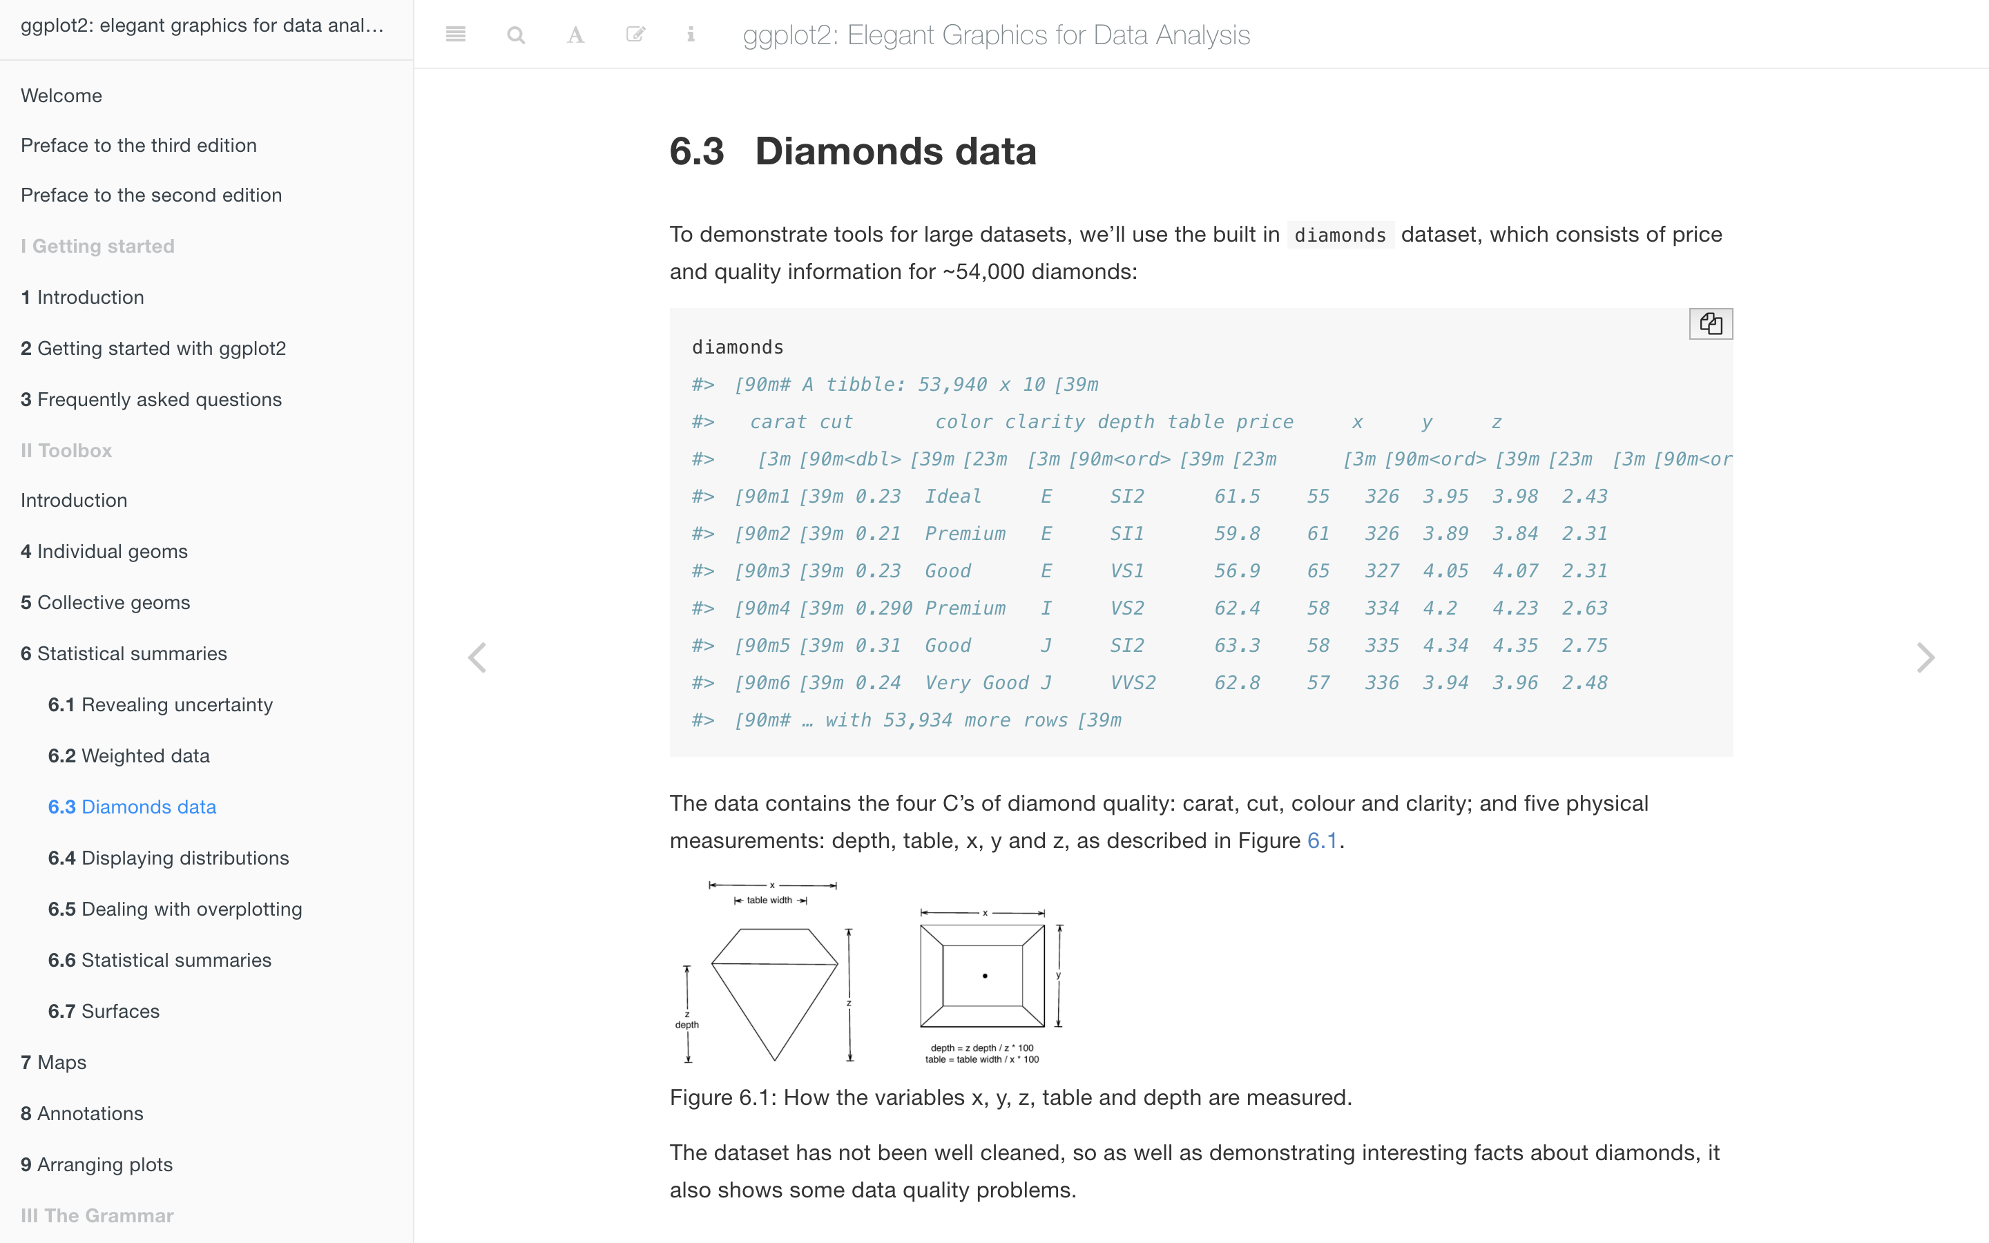
Task: Open the book information icon
Action: tap(691, 35)
